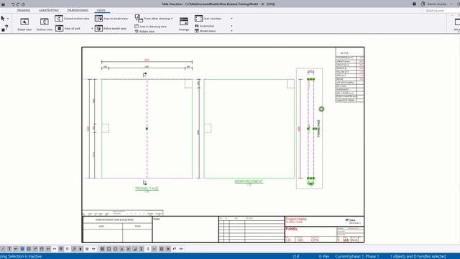Toggle the rightmost switch in bottom toolbar
The height and width of the screenshot is (259, 460).
click(181, 249)
